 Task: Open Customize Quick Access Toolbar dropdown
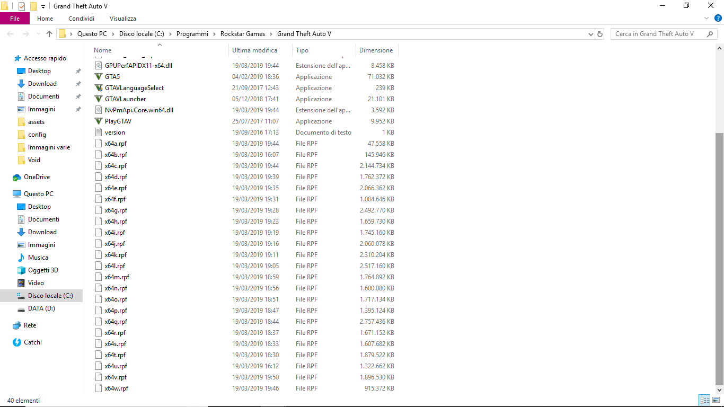43,6
